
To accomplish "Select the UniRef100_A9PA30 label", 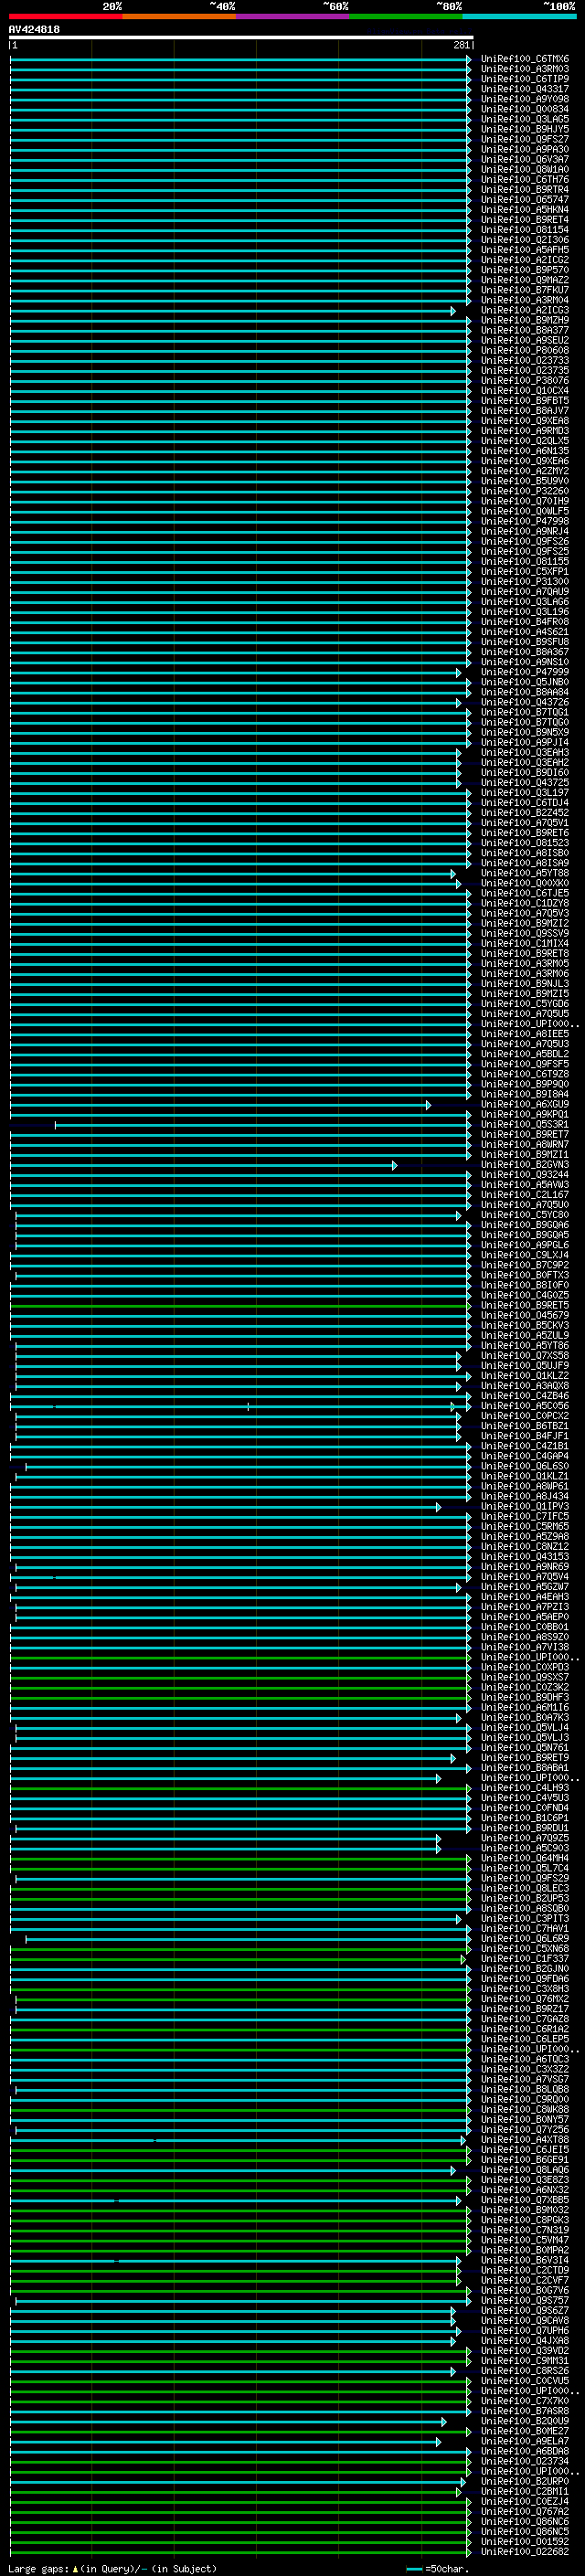I will click(525, 149).
